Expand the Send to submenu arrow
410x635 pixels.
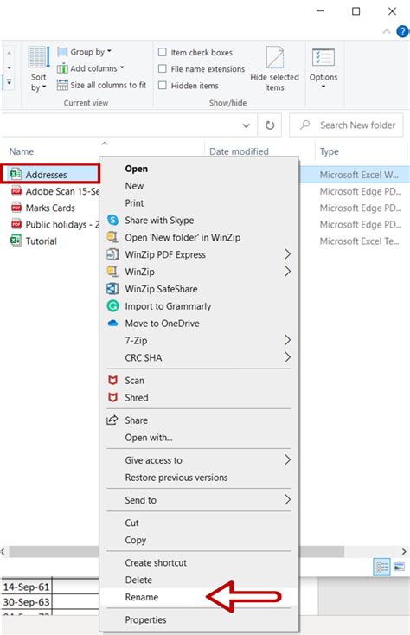(287, 500)
